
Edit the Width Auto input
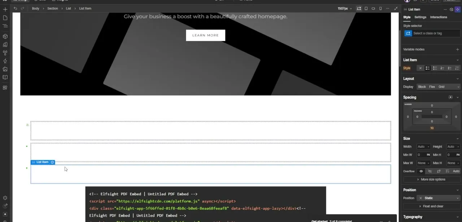(x=423, y=147)
